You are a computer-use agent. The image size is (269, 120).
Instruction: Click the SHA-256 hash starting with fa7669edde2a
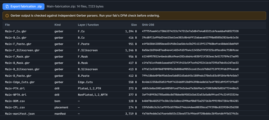coord(190,114)
